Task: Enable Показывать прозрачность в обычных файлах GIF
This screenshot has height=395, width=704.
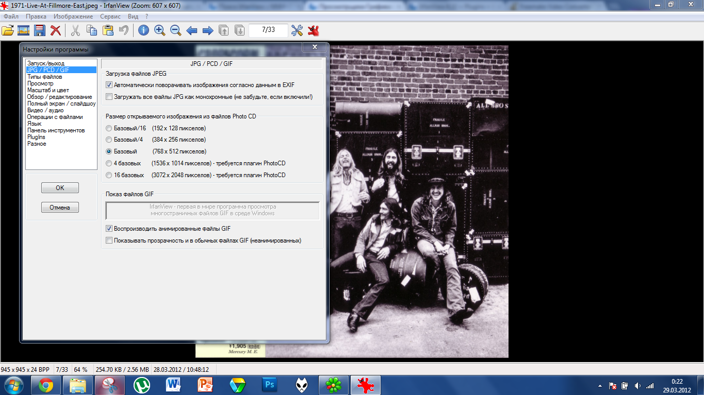Action: 109,241
